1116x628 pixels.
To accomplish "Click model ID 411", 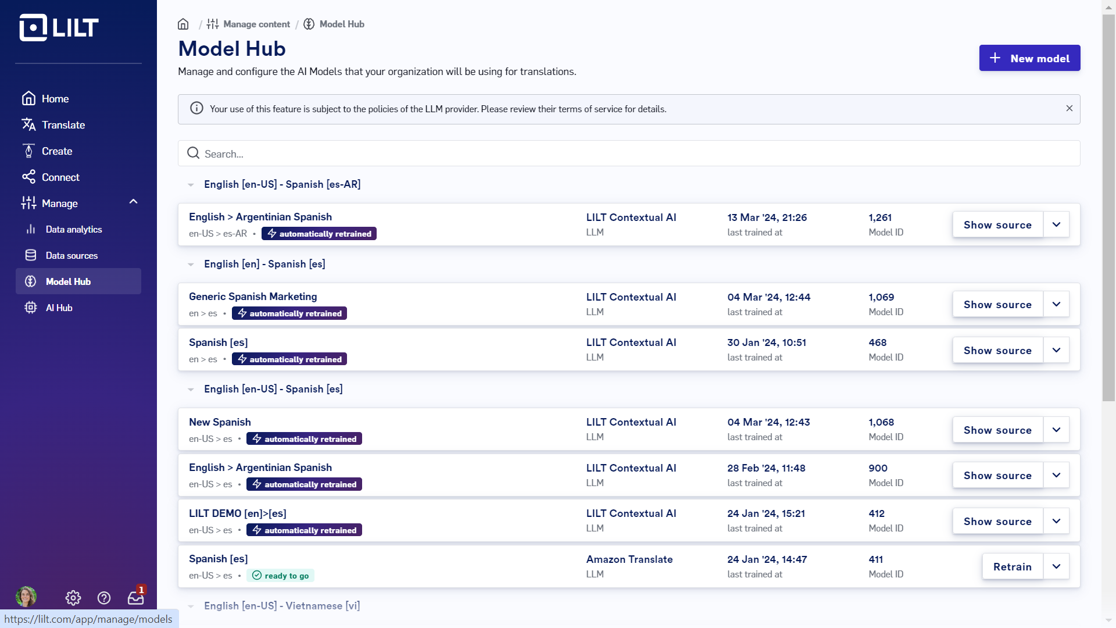I will [876, 559].
